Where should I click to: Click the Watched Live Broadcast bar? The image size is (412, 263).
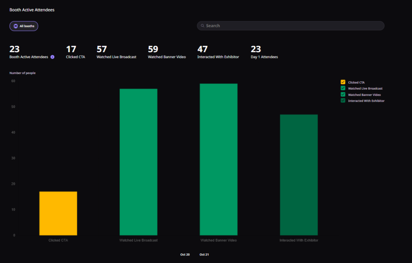[x=138, y=161]
